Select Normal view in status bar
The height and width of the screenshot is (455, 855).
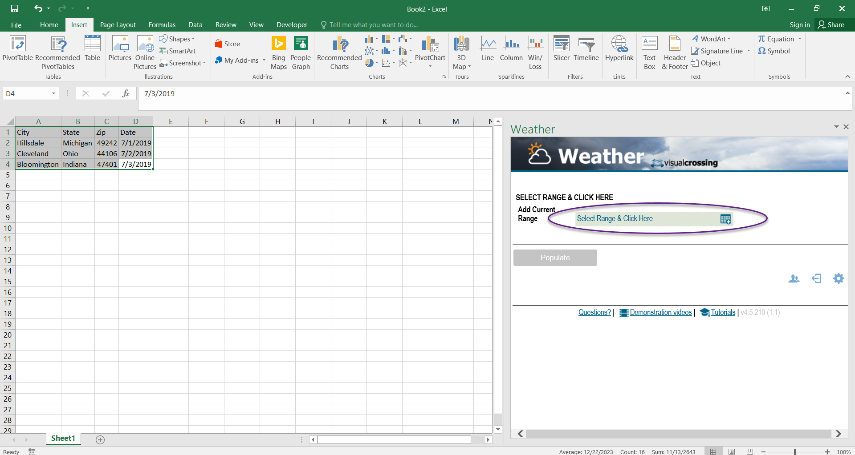coord(713,451)
